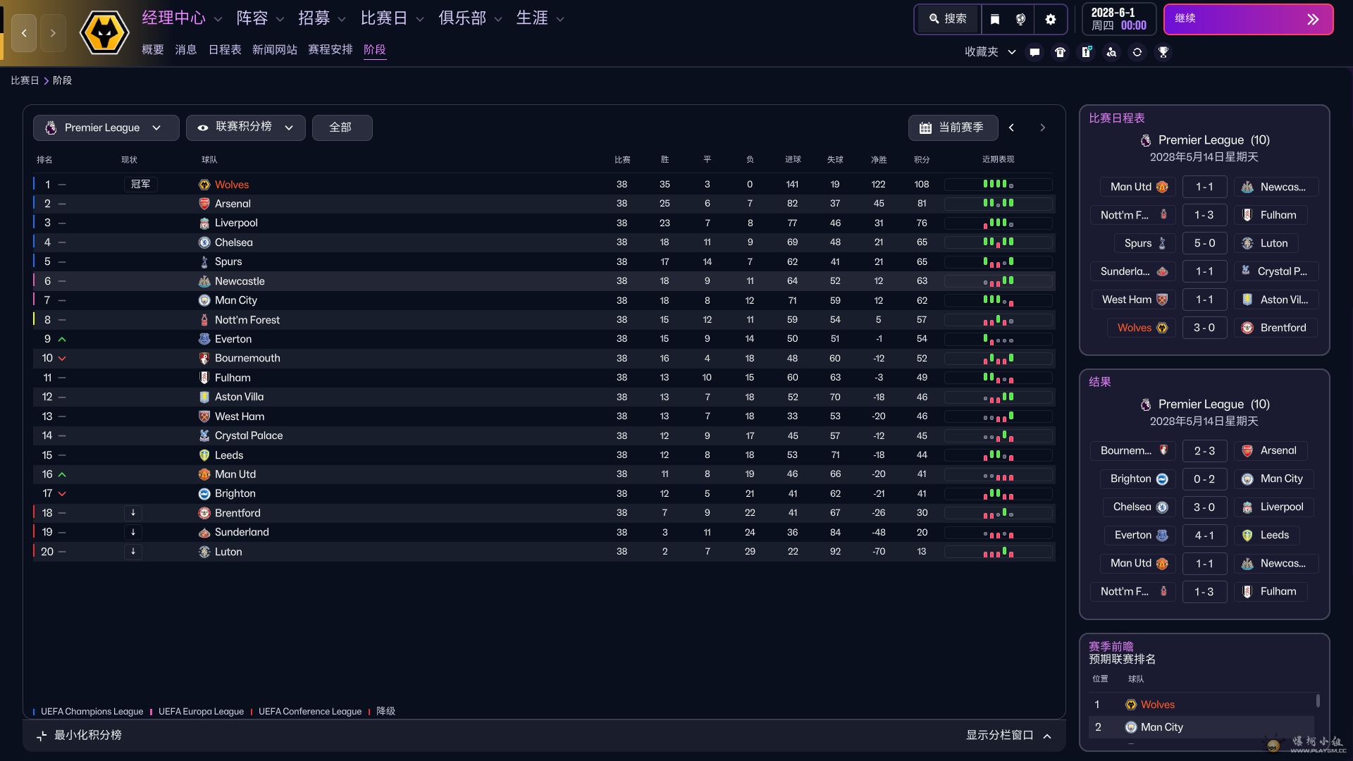The height and width of the screenshot is (761, 1353).
Task: Click the bookmark icon beside the search box
Action: 994,19
